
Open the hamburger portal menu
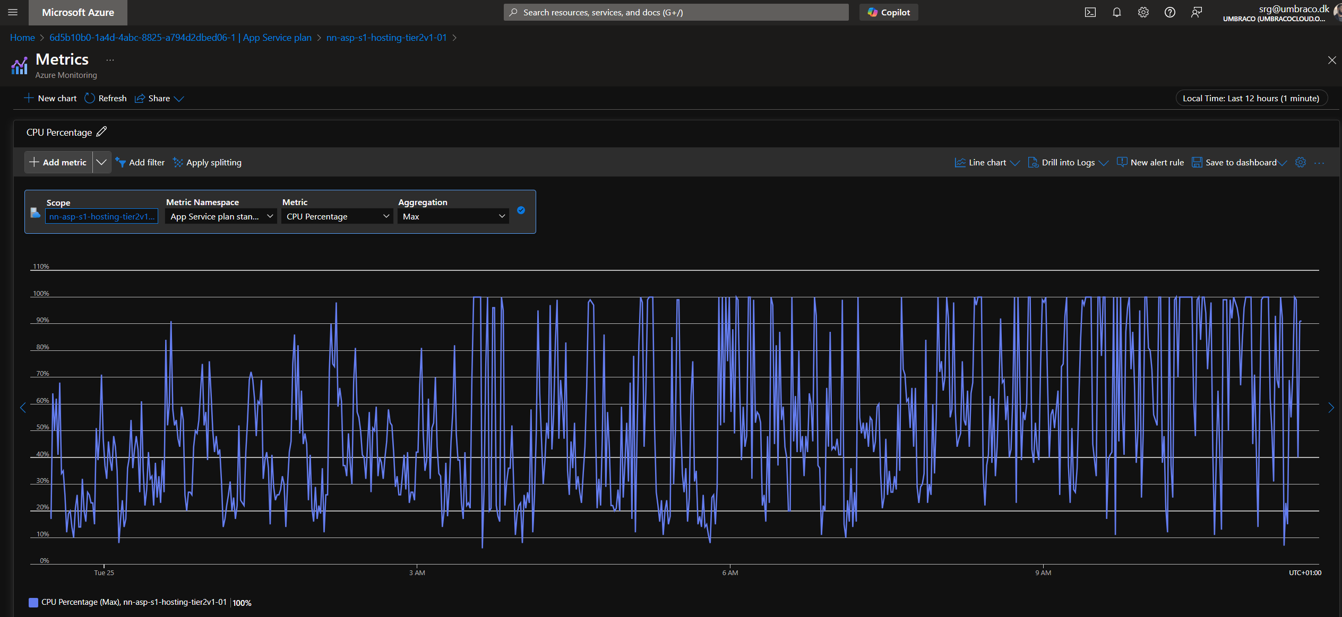[13, 12]
